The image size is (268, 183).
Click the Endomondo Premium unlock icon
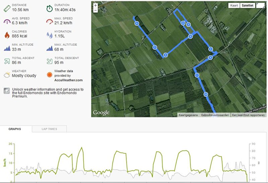pos(7,91)
